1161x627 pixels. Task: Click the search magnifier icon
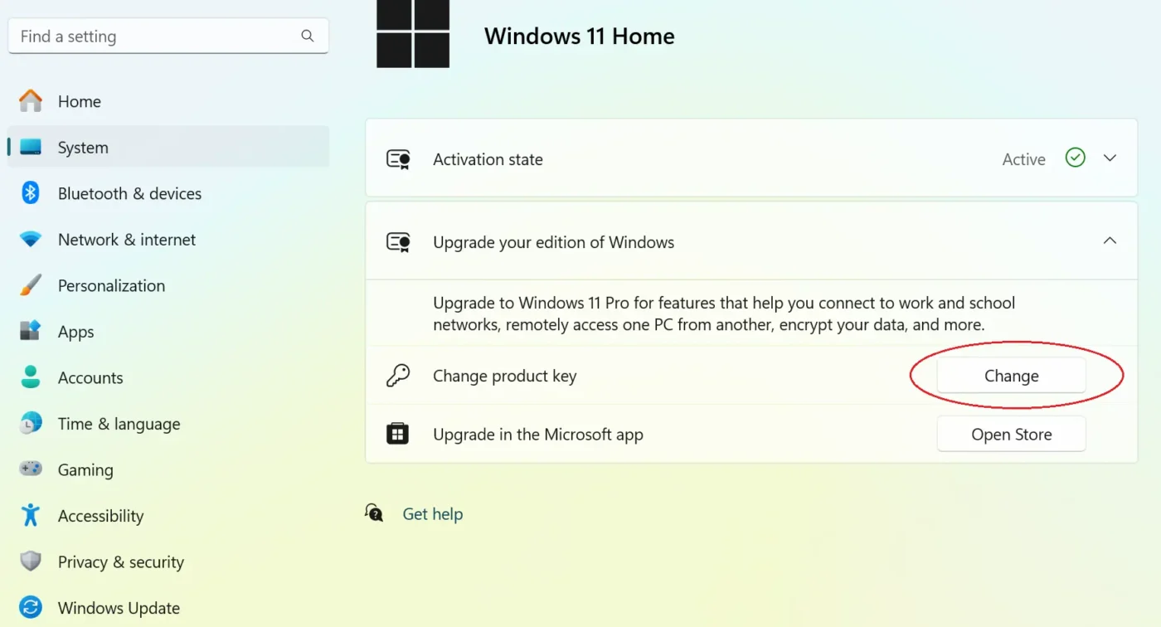tap(308, 36)
